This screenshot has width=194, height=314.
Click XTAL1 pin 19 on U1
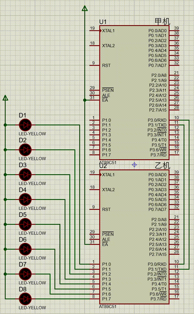pyautogui.click(x=94, y=30)
